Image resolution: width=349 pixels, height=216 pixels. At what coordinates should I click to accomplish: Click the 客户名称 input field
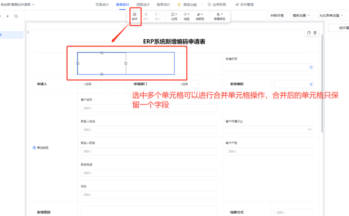[149, 108]
